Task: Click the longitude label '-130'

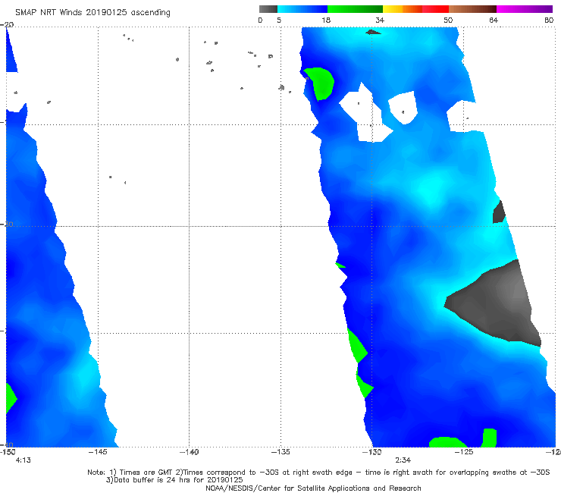Action: [x=371, y=452]
